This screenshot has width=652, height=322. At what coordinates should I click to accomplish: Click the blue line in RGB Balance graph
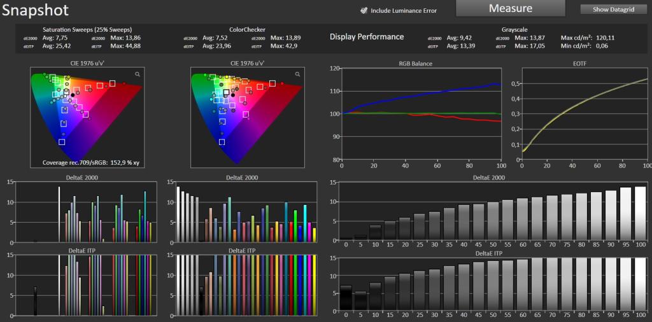tap(420, 95)
